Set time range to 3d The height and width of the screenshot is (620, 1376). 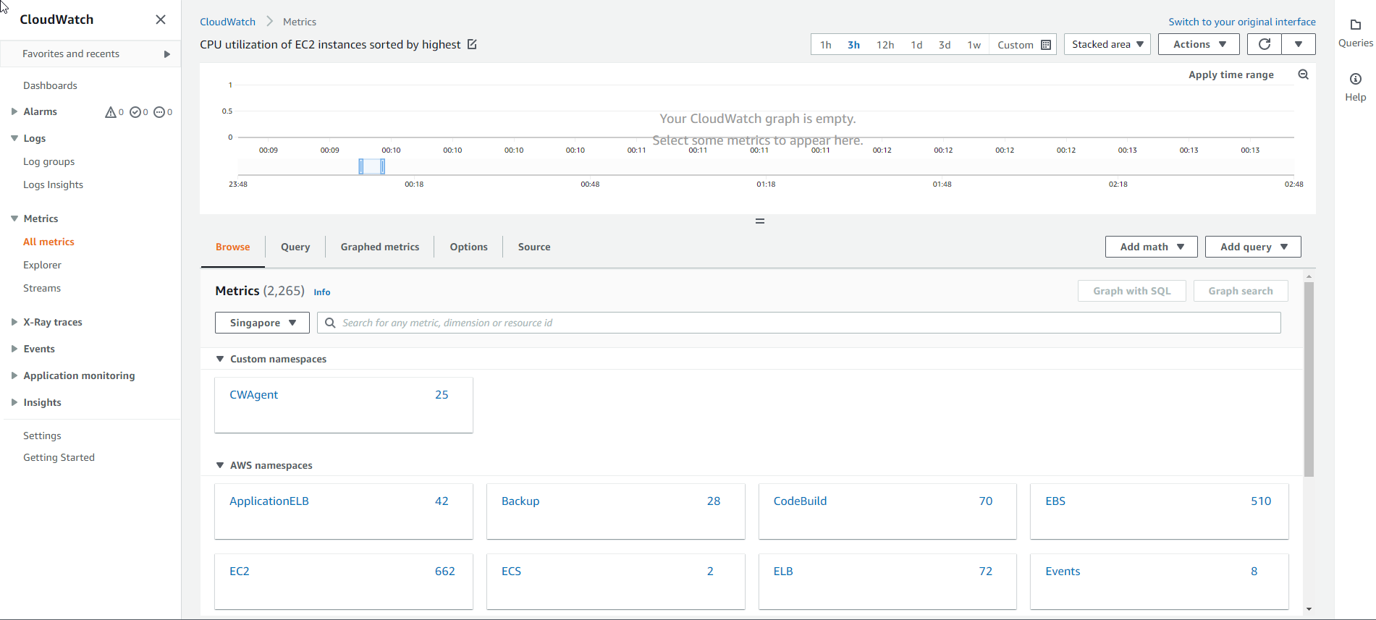945,45
